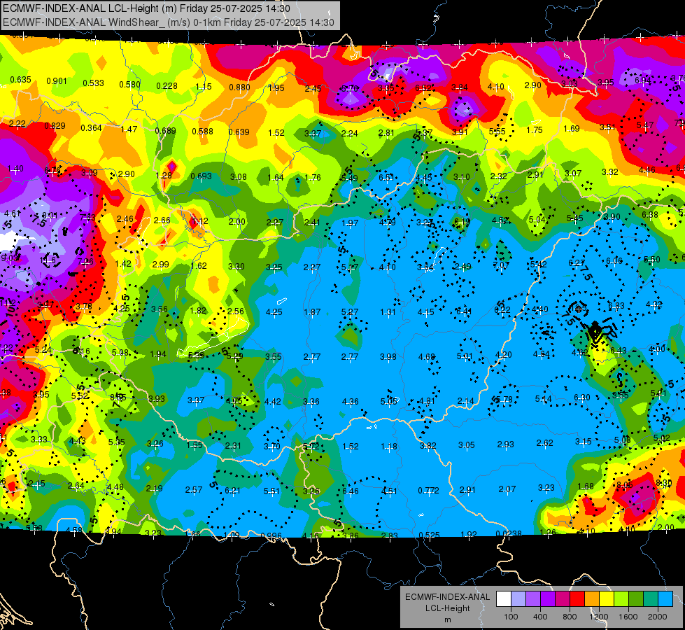This screenshot has height=630, width=685.
Task: Click legend tick label '1200'
Action: click(x=598, y=617)
